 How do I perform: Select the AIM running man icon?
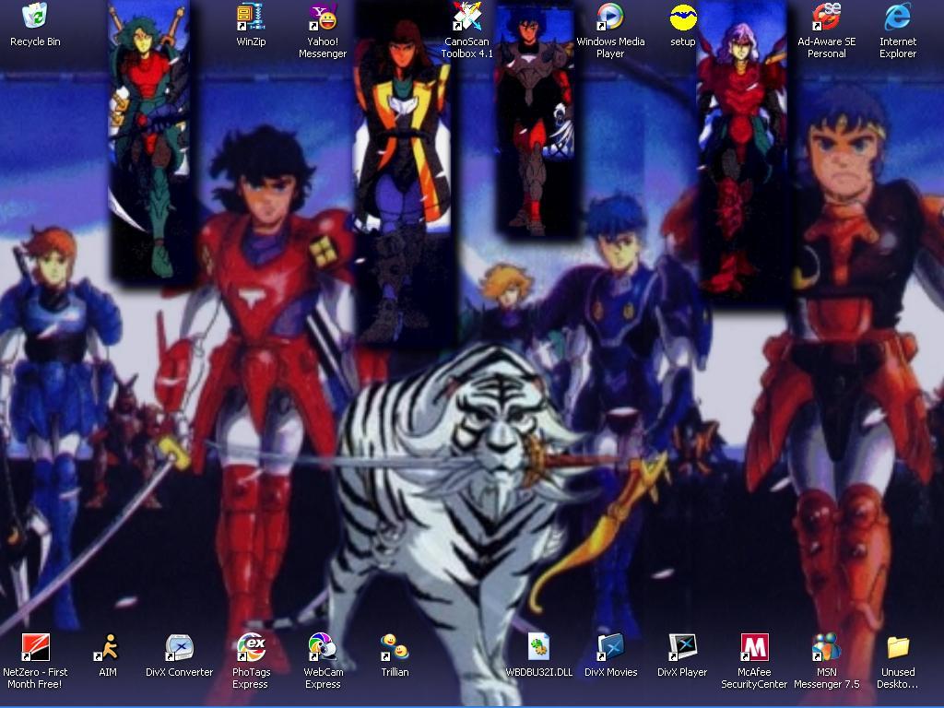point(107,647)
